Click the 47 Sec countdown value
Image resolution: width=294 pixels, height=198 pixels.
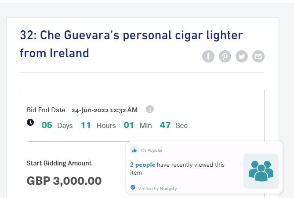pos(165,125)
